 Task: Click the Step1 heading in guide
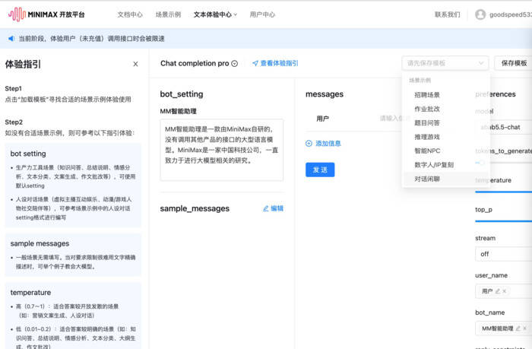[x=13, y=88]
